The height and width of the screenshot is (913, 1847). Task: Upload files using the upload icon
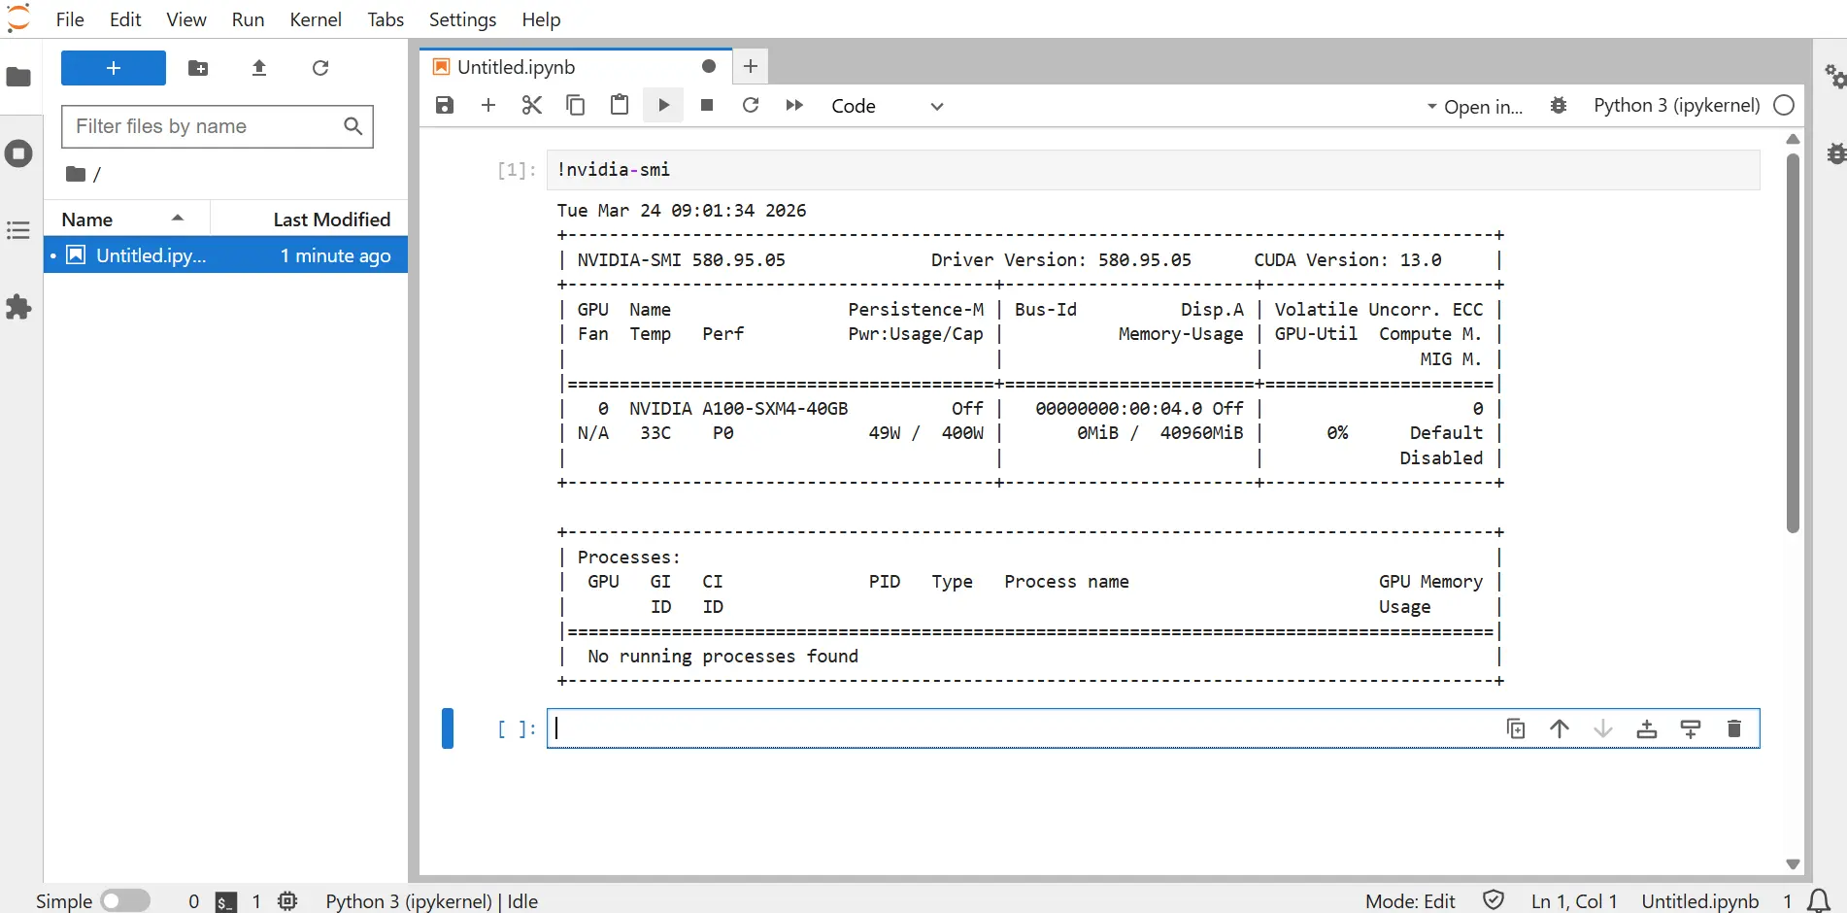[x=259, y=68]
